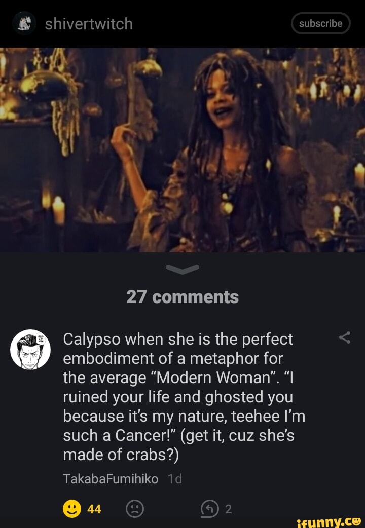Click TakabaFumihiko's anime profile picture
This screenshot has height=528, width=365.
coord(31,349)
